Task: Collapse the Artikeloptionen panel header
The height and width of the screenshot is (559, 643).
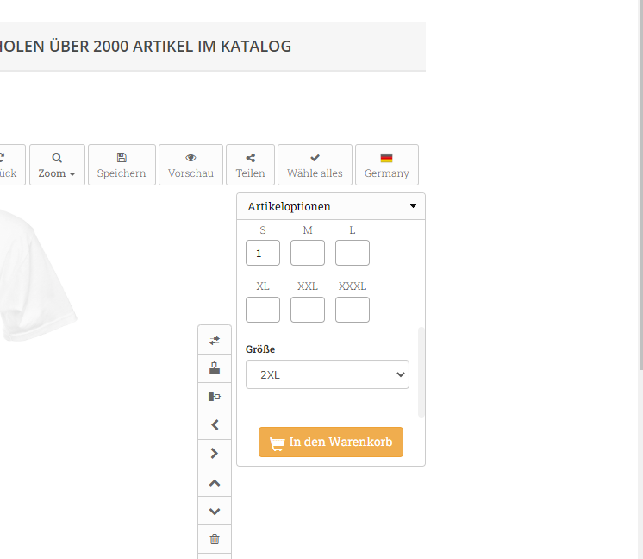Action: coord(331,206)
